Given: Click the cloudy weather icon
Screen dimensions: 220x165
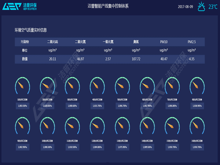Looking at the screenshot, I should [202, 7].
